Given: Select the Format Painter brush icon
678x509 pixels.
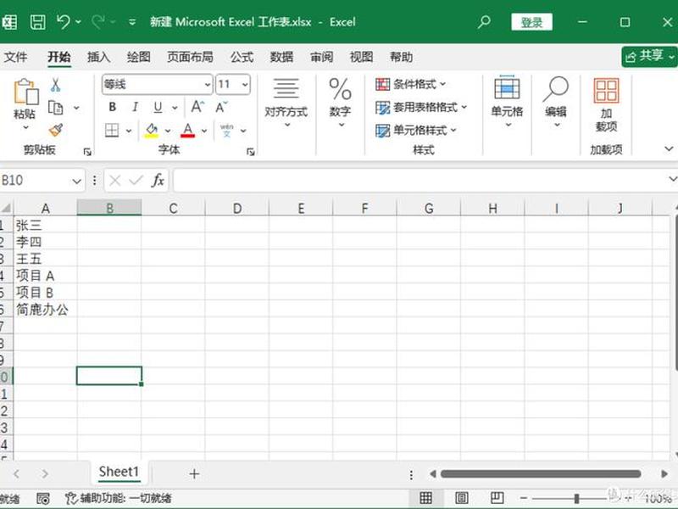Looking at the screenshot, I should click(56, 130).
